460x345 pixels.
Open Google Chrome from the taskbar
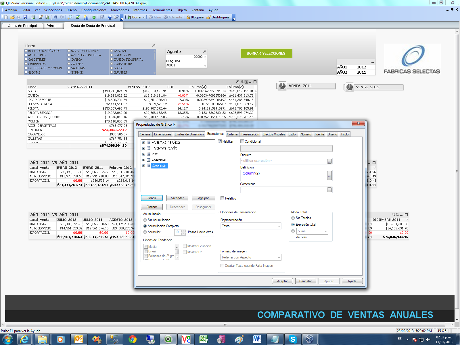(132, 339)
